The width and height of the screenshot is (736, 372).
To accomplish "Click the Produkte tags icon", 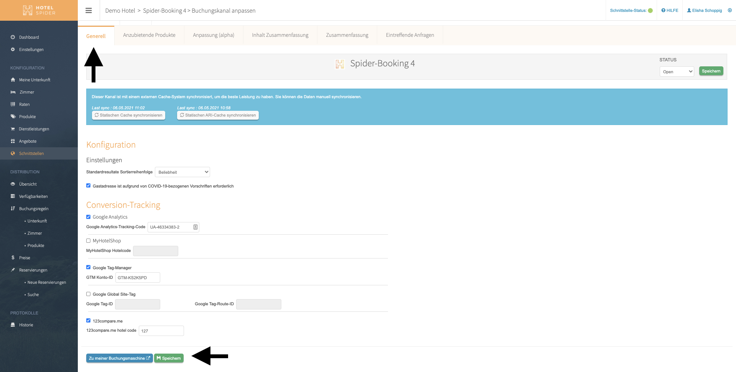I will pyautogui.click(x=13, y=117).
